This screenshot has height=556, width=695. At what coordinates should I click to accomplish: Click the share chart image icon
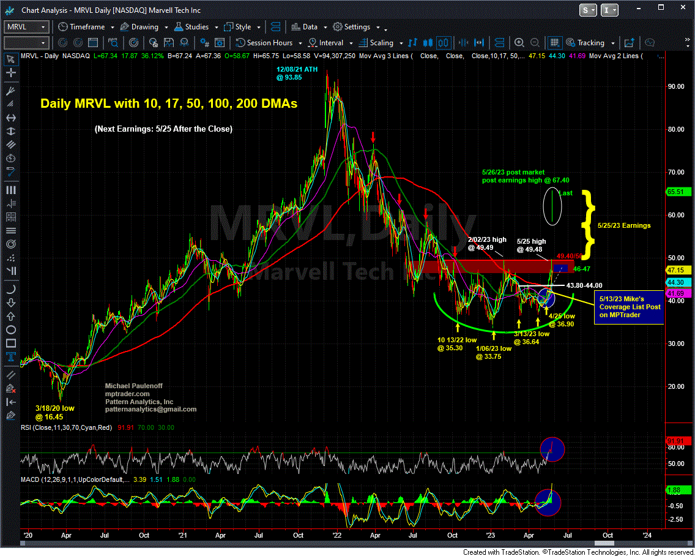pyautogui.click(x=629, y=43)
